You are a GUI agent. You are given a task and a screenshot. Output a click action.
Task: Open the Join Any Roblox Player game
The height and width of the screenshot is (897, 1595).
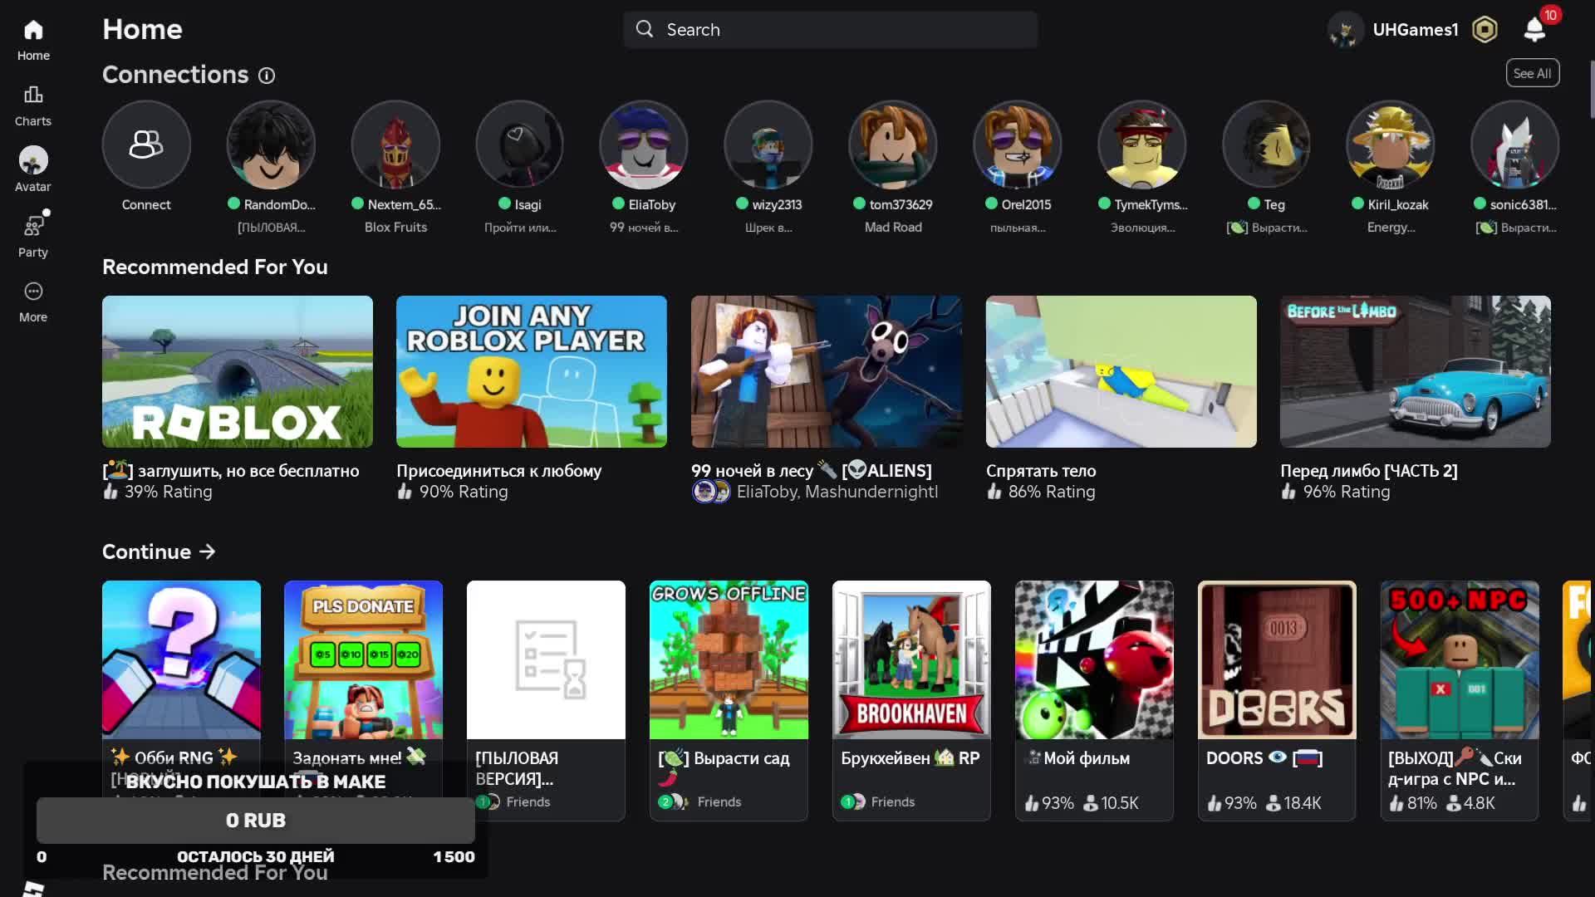click(x=532, y=372)
